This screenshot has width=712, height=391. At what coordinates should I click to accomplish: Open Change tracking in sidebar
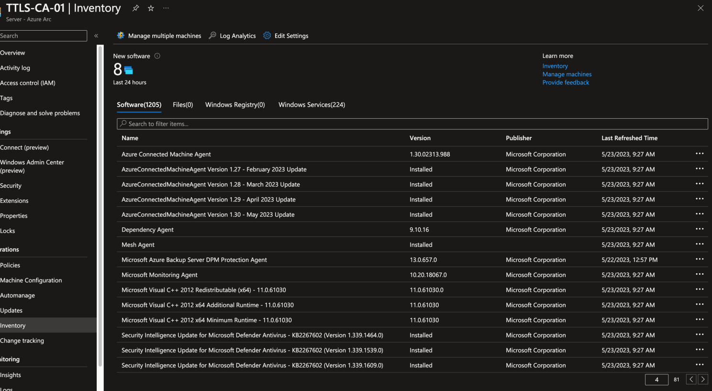[x=22, y=340]
